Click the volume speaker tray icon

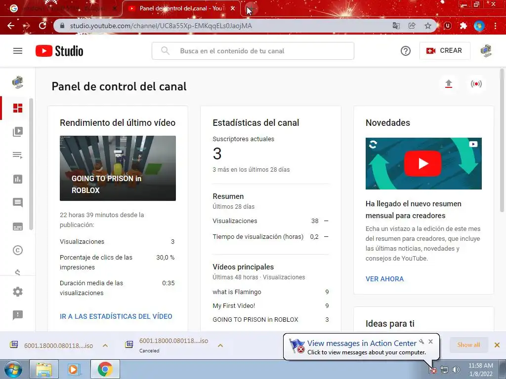point(456,370)
